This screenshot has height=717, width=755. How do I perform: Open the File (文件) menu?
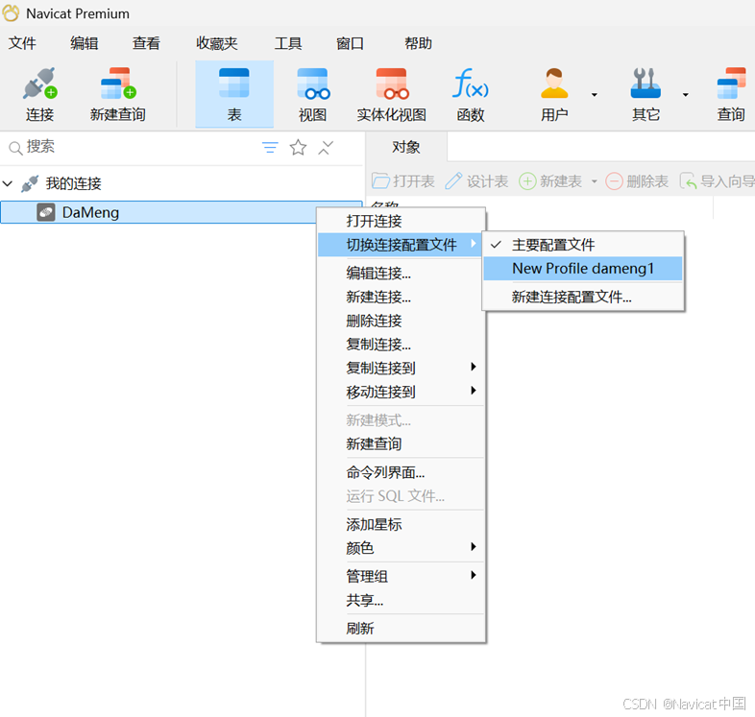[22, 43]
